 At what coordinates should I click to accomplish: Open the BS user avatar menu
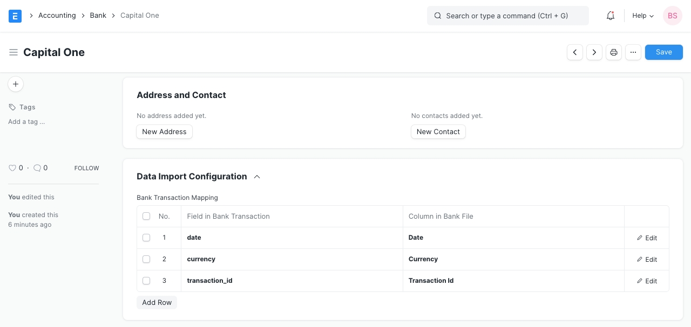[x=672, y=16]
